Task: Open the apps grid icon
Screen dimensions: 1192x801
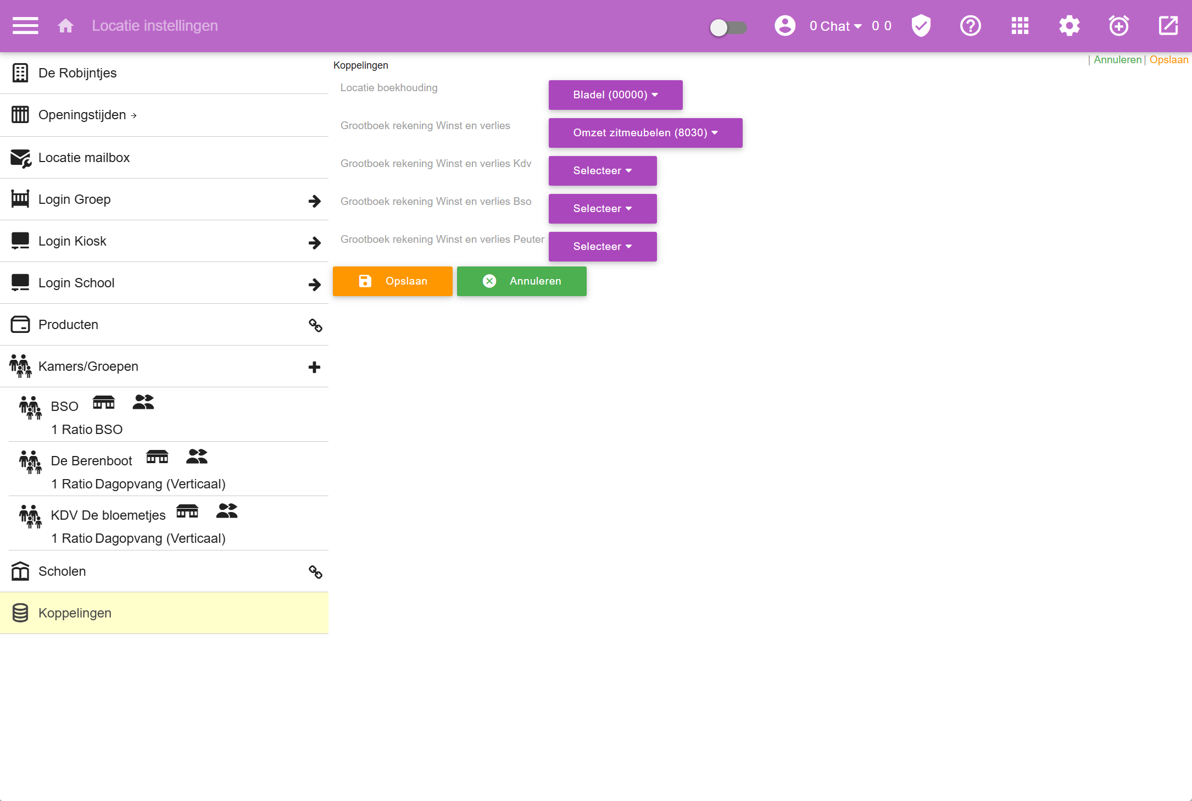Action: 1020,26
